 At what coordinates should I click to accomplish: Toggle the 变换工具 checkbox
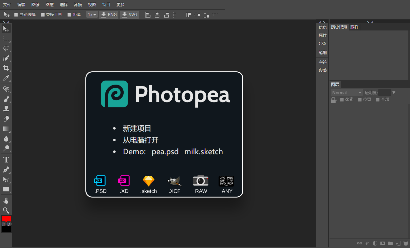(x=43, y=14)
